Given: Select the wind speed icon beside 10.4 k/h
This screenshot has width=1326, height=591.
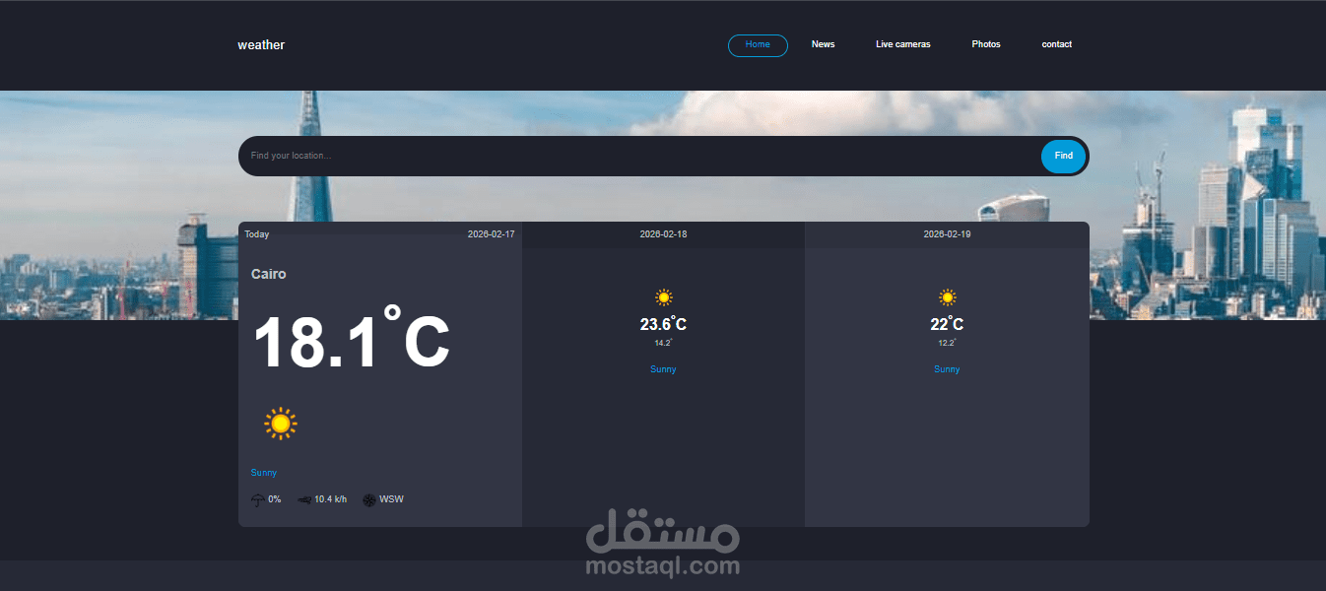Looking at the screenshot, I should 303,499.
